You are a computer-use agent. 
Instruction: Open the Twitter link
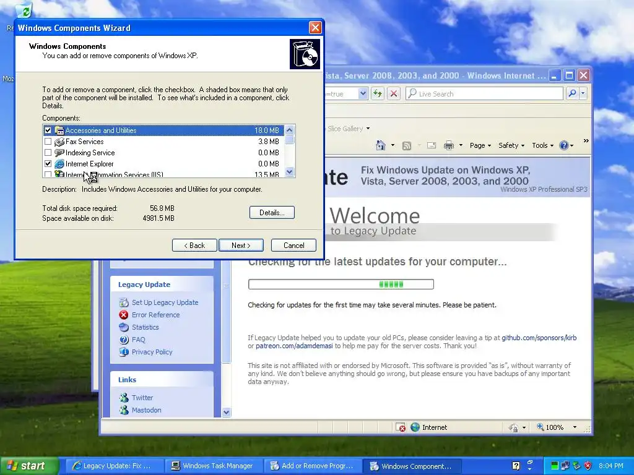(142, 398)
